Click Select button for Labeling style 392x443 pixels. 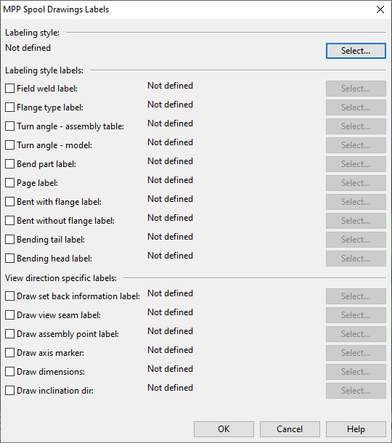[356, 51]
